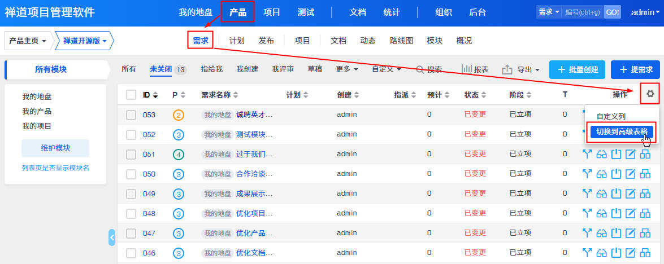
Task: Click the 编号(ctrl+g) ID input field
Action: pos(583,12)
